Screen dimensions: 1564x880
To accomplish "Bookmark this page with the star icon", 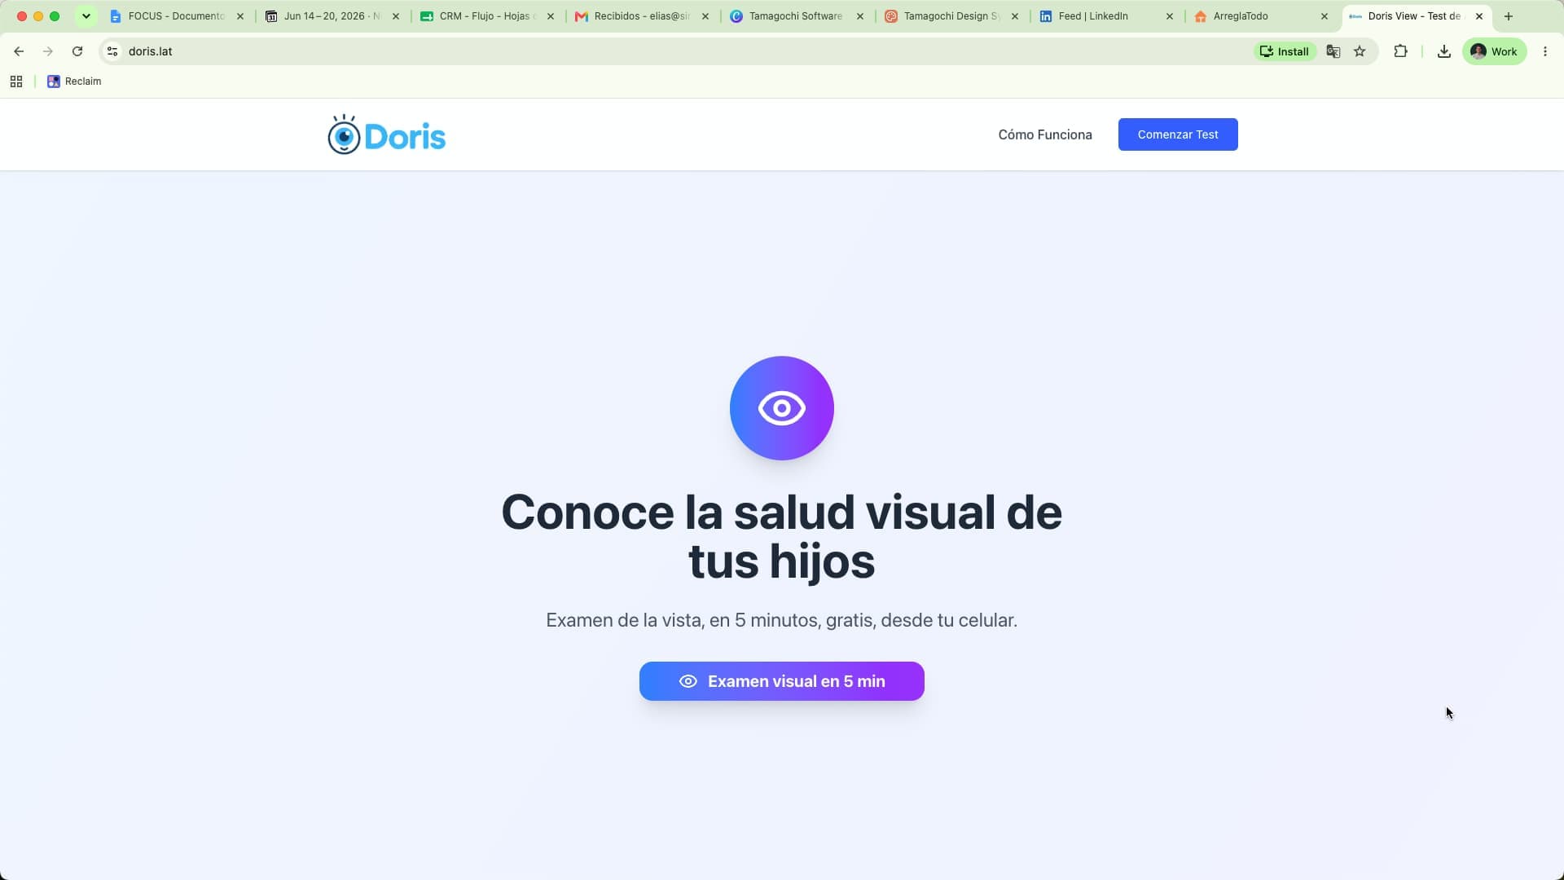I will (x=1360, y=51).
